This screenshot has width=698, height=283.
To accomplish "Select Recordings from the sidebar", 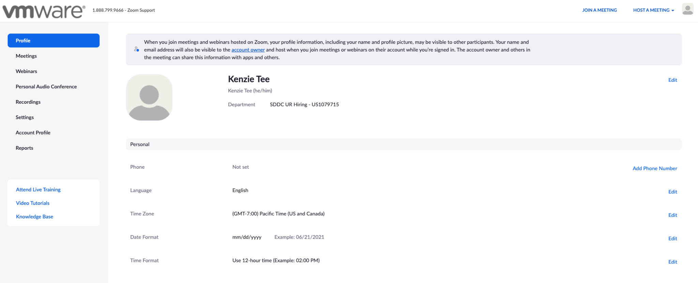I will (28, 102).
